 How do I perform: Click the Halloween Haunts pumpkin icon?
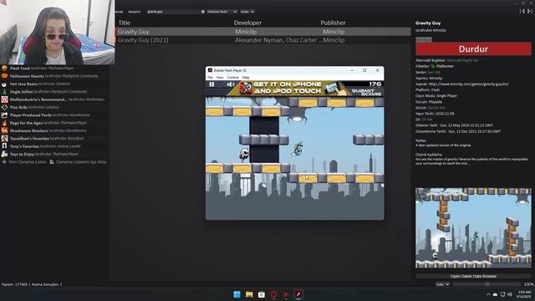coord(4,76)
